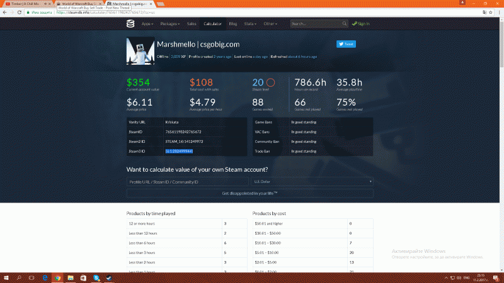
Task: Show hidden system tray icons
Action: click(x=446, y=278)
